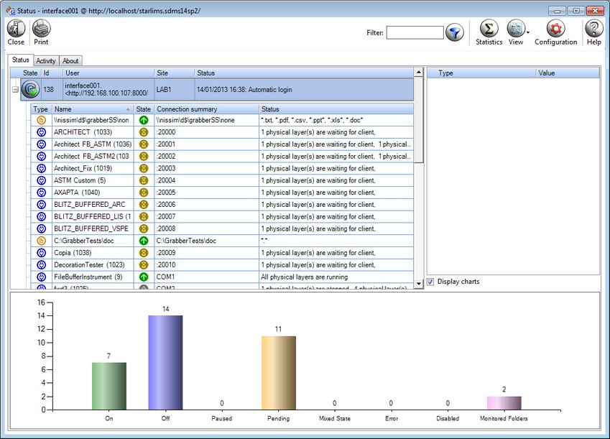Select the AXAPTA (1040) row name
The image size is (610, 439).
[77, 193]
